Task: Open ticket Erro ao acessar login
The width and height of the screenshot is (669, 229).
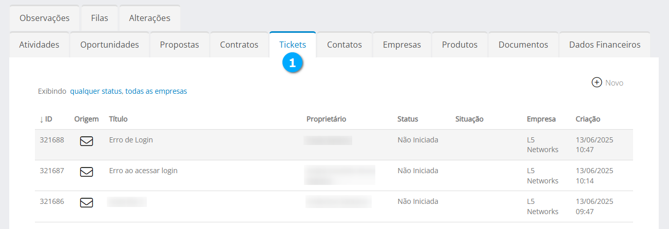Action: pos(143,171)
